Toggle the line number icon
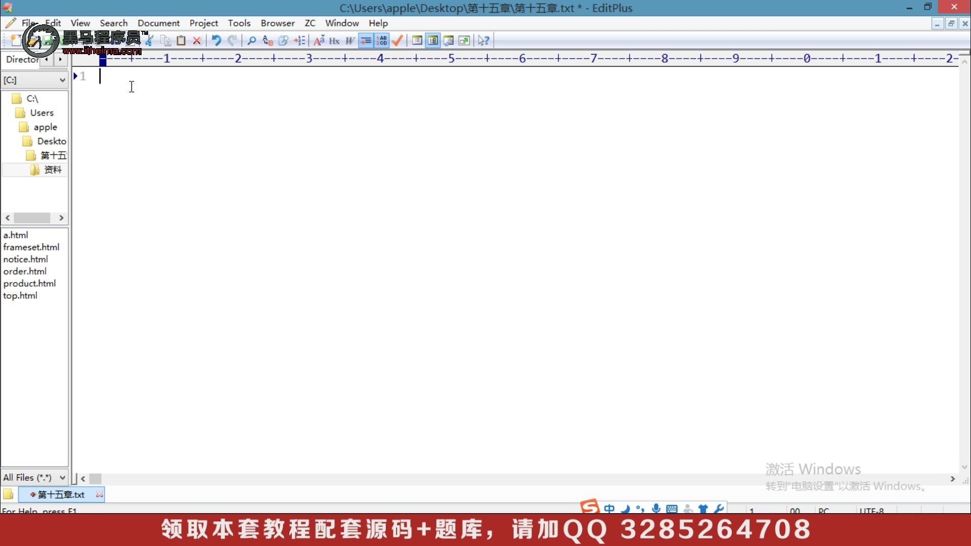This screenshot has height=546, width=971. coord(382,40)
